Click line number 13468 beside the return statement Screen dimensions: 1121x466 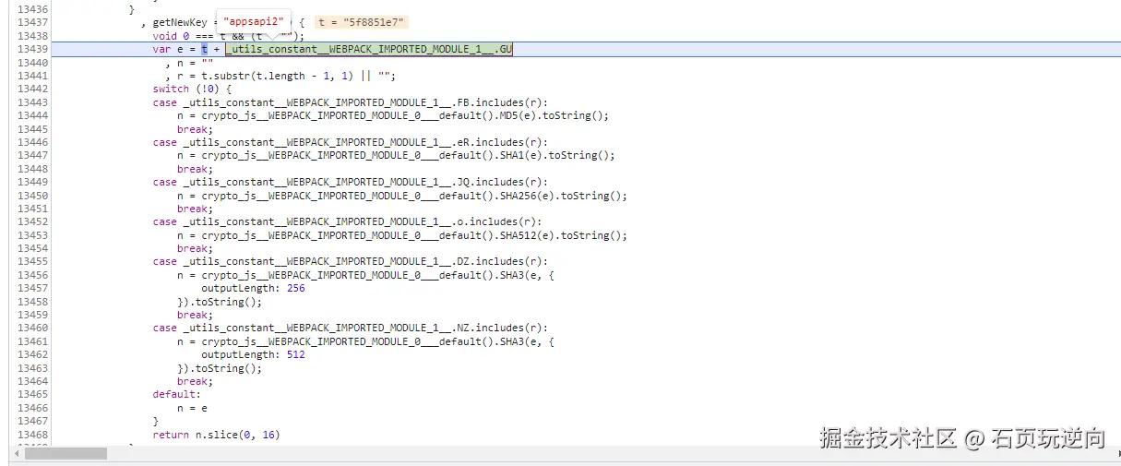[x=33, y=434]
